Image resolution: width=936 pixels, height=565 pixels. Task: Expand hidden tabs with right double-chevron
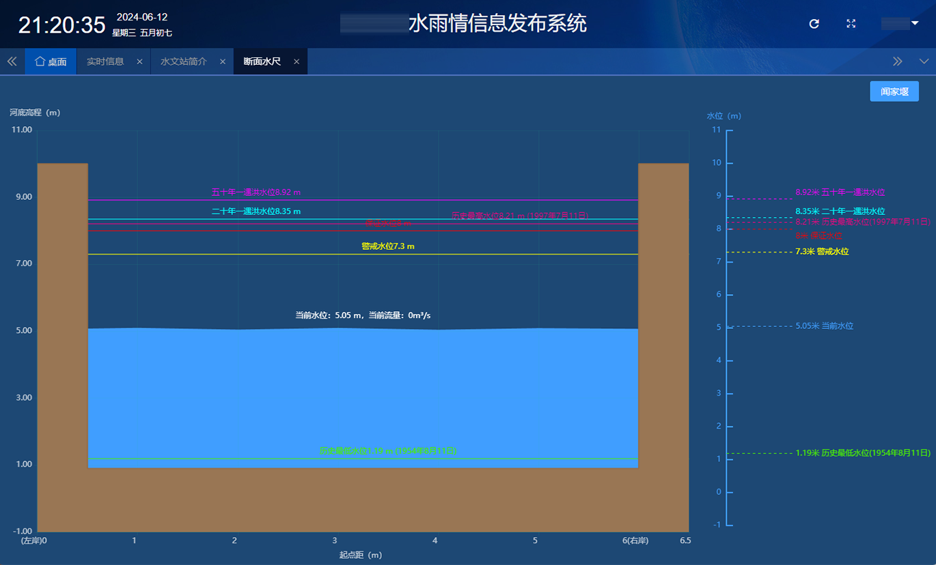point(897,60)
